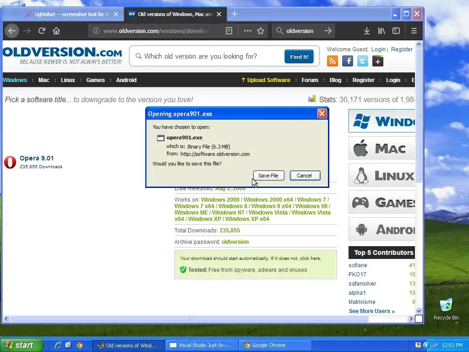469x352 pixels.
Task: Click Register in the black nav bar
Action: [363, 80]
